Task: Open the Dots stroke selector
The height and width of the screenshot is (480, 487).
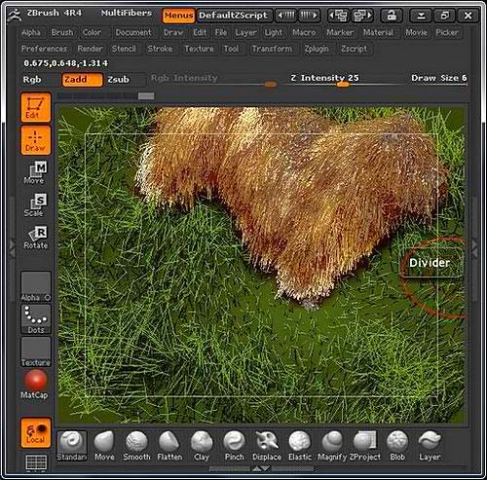Action: click(36, 319)
